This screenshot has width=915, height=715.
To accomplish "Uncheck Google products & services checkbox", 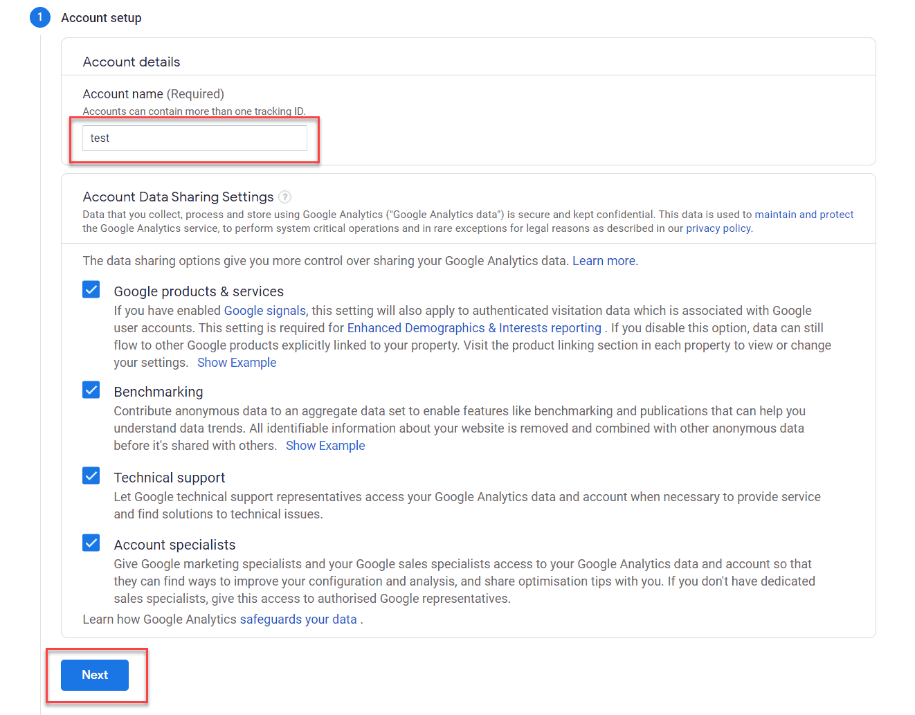I will pyautogui.click(x=91, y=289).
